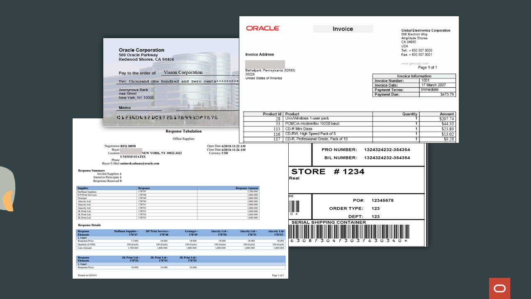531x299 pixels.
Task: Click the redacted Invoice Address field
Action: coord(265,64)
